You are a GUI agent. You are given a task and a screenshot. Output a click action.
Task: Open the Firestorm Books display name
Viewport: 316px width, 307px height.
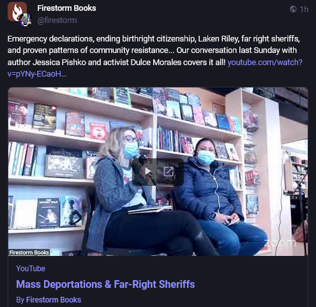pos(66,8)
